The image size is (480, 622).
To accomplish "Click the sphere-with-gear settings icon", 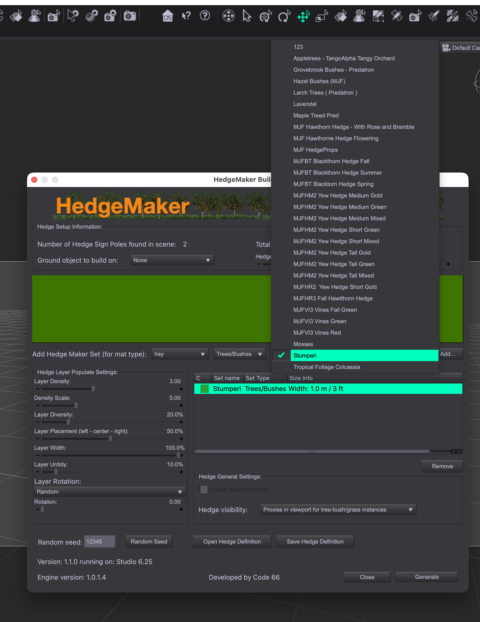I will [x=92, y=16].
